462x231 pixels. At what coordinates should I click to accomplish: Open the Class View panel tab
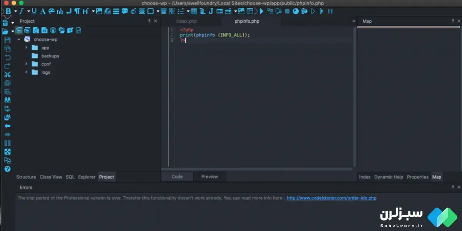51,177
